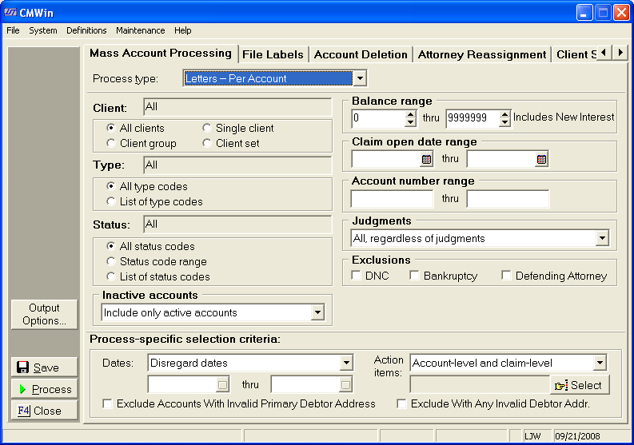Check the DNC exclusion box
Image resolution: width=634 pixels, height=445 pixels.
click(357, 276)
